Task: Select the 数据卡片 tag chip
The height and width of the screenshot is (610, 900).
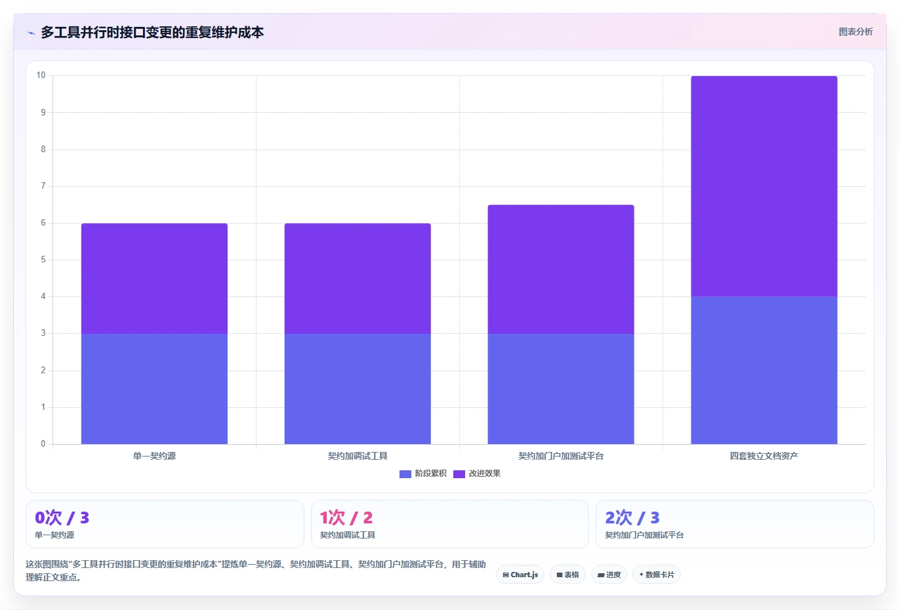Action: click(x=656, y=575)
